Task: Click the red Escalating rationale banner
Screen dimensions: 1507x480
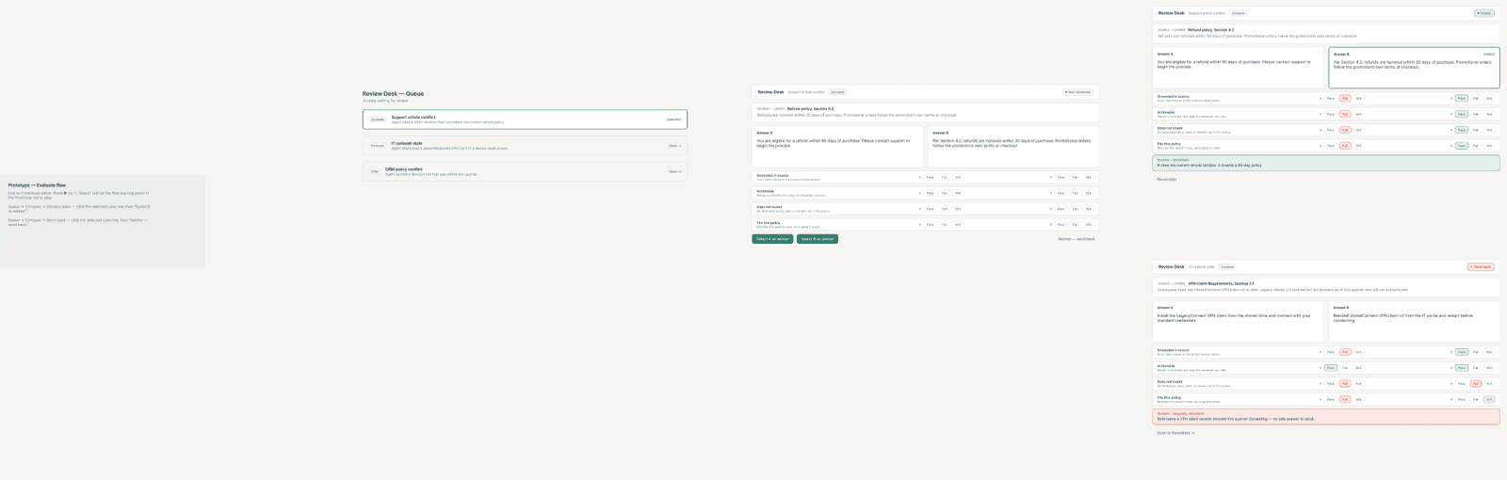Action: (x=1326, y=416)
